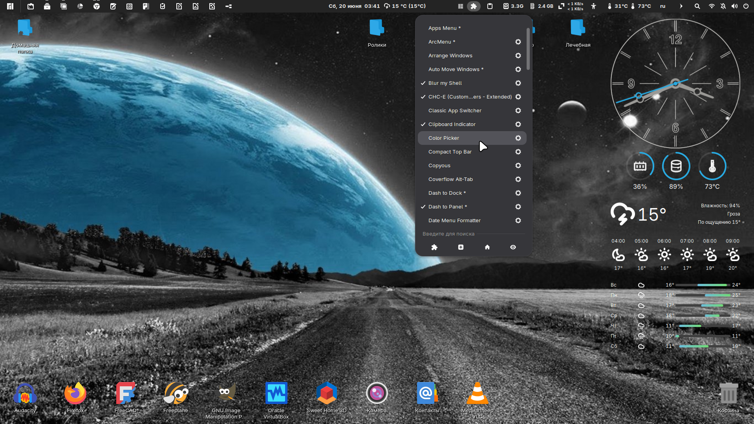Open the Корзина trash icon
Image resolution: width=754 pixels, height=424 pixels.
click(728, 398)
